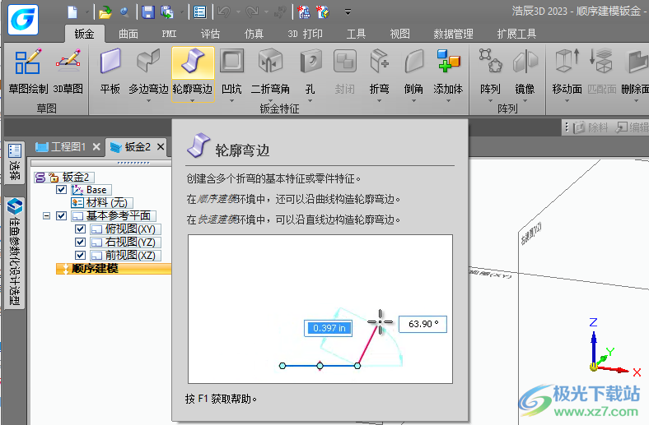The image size is (649, 425).
Task: Select the 凹坑 dimple tool
Action: (231, 71)
